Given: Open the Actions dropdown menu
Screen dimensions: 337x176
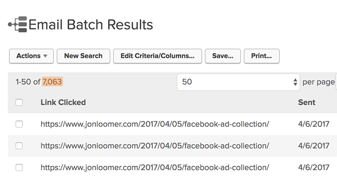Looking at the screenshot, I should pos(31,56).
